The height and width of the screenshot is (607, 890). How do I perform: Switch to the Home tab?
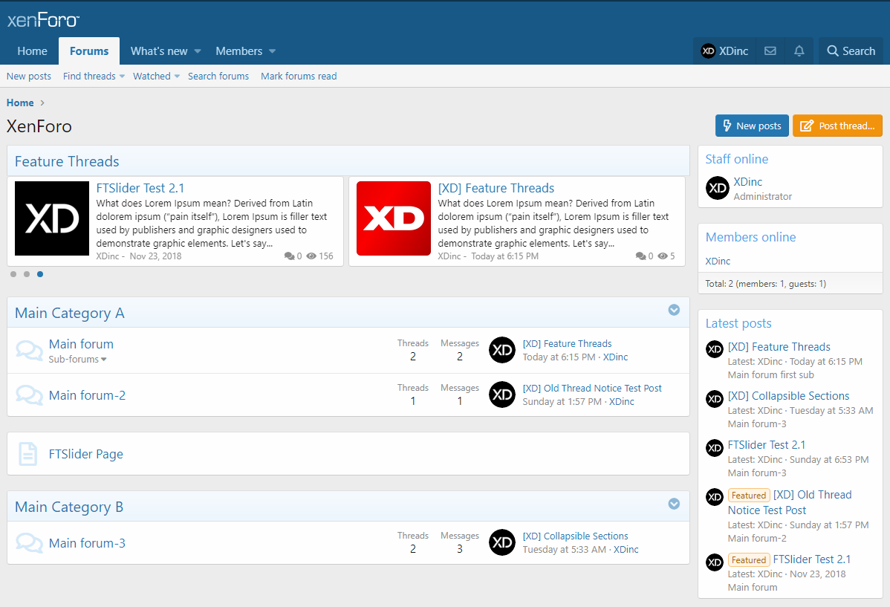tap(32, 51)
